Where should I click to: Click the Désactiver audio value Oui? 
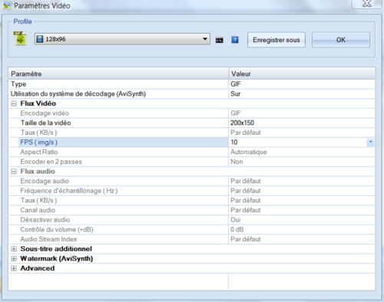point(236,220)
